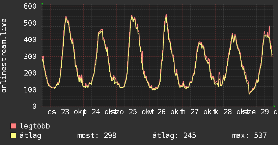
Task: Click the onlinestream.live vertical axis title
Action: (x=4, y=56)
